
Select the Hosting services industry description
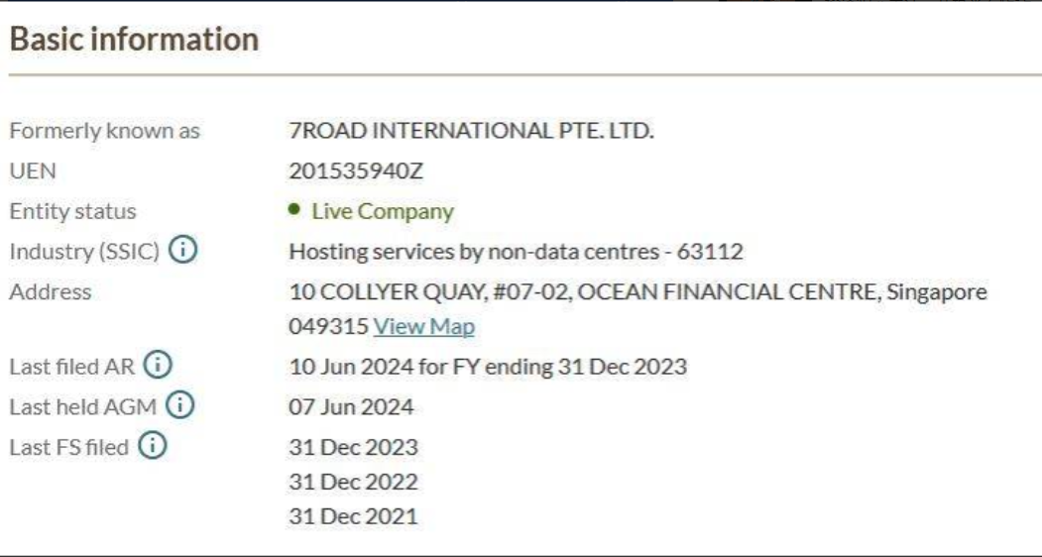[516, 252]
